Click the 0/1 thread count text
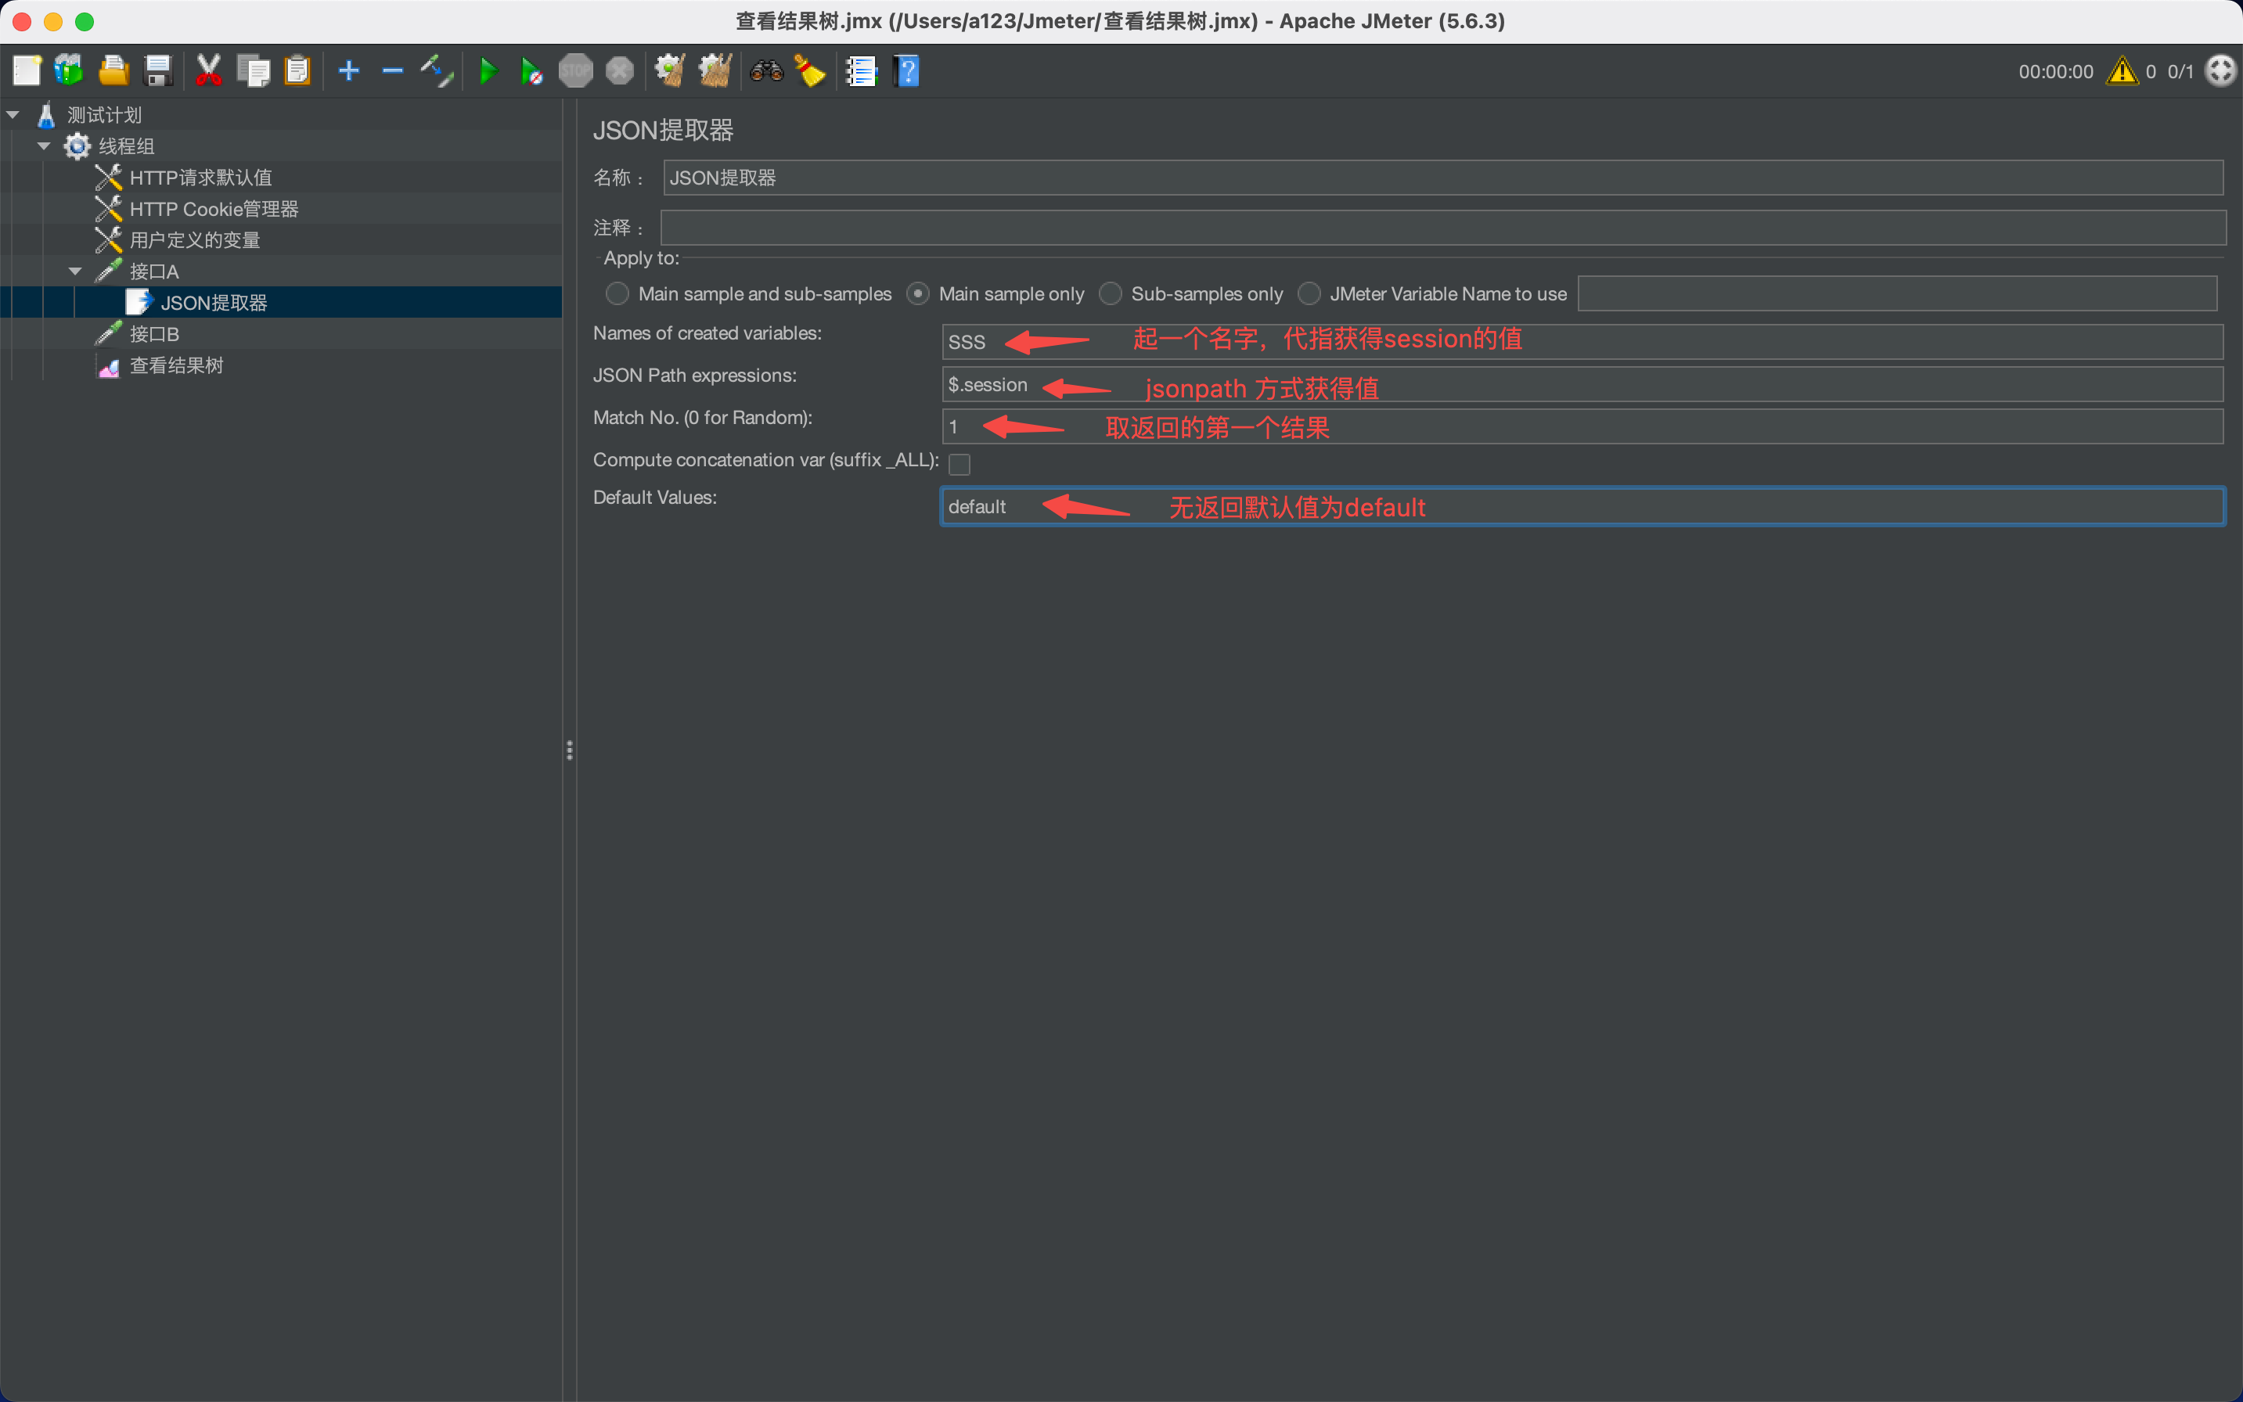This screenshot has height=1402, width=2243. 2180,71
